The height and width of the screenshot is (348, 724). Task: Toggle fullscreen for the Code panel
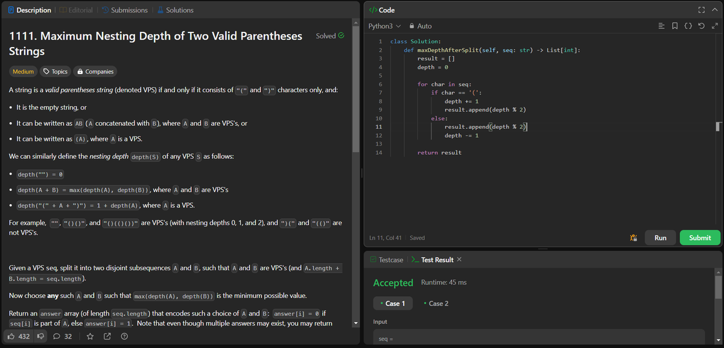701,10
